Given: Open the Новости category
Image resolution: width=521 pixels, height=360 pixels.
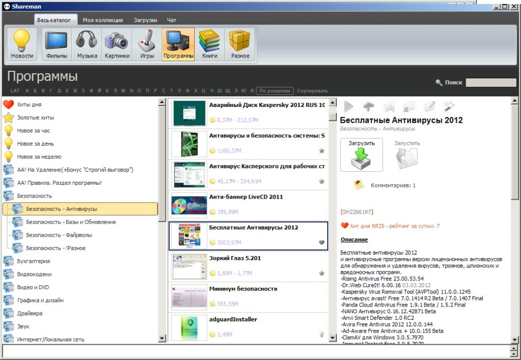Looking at the screenshot, I should pos(22,44).
